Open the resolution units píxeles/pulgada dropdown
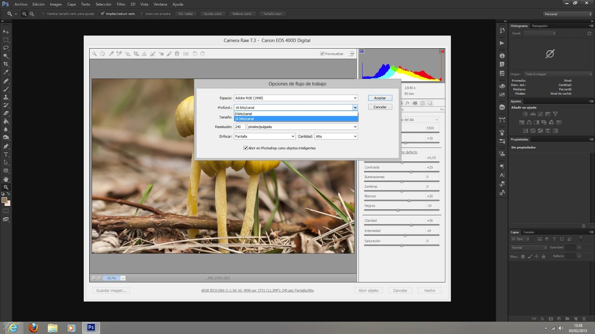The image size is (595, 334). pyautogui.click(x=302, y=127)
